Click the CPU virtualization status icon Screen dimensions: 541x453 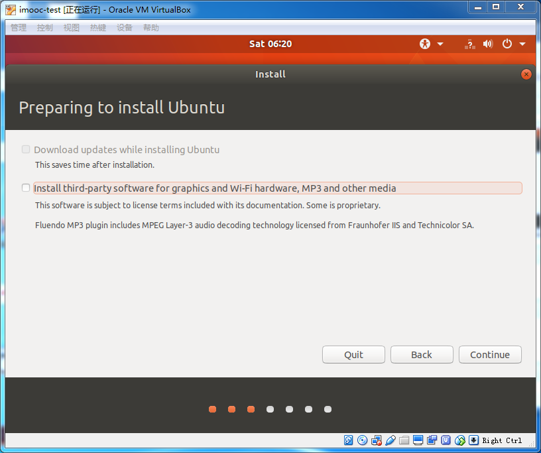point(446,440)
